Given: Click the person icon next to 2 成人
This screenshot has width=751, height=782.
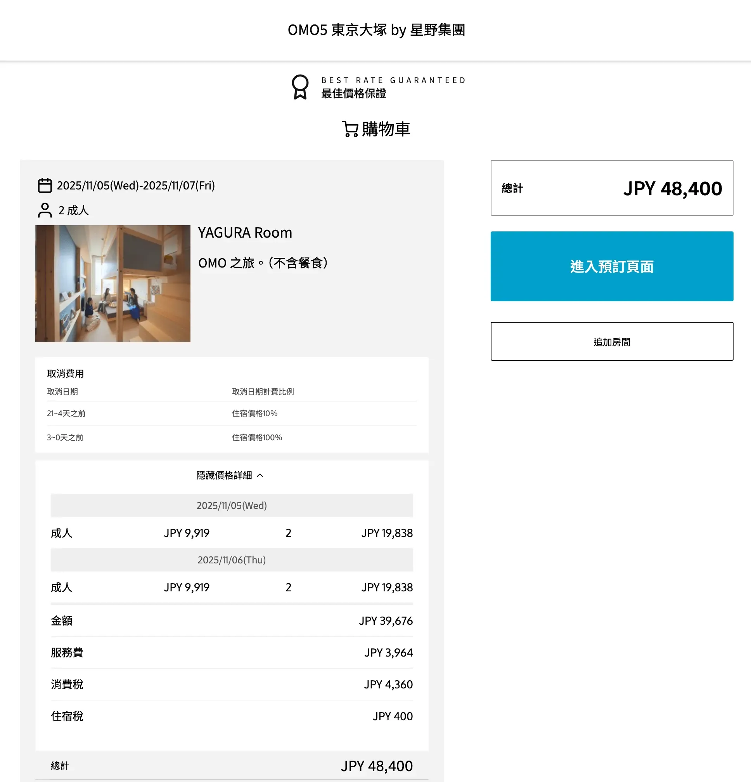Looking at the screenshot, I should (x=45, y=210).
